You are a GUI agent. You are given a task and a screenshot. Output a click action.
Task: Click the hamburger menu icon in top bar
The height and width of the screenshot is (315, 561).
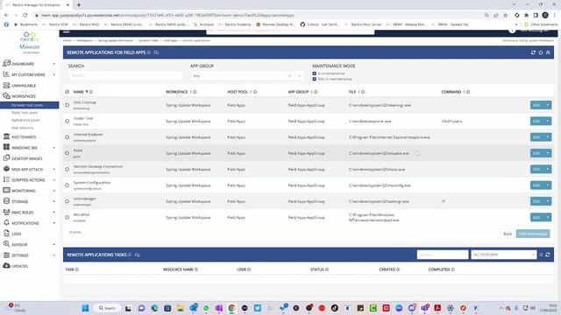click(67, 31)
